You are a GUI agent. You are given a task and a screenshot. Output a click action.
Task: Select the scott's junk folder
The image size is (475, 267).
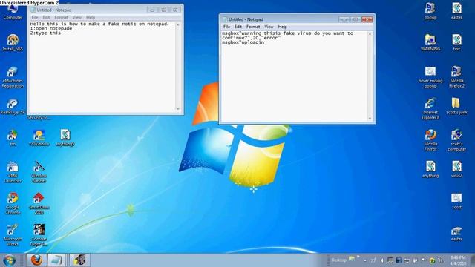pos(456,107)
